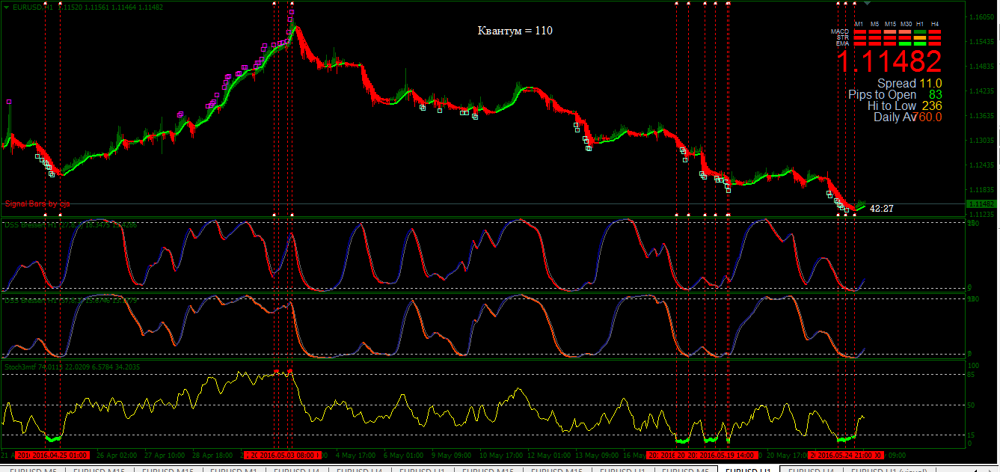Click the 'Hi to Low' label
Screen dimensions: 1000x472
point(892,106)
